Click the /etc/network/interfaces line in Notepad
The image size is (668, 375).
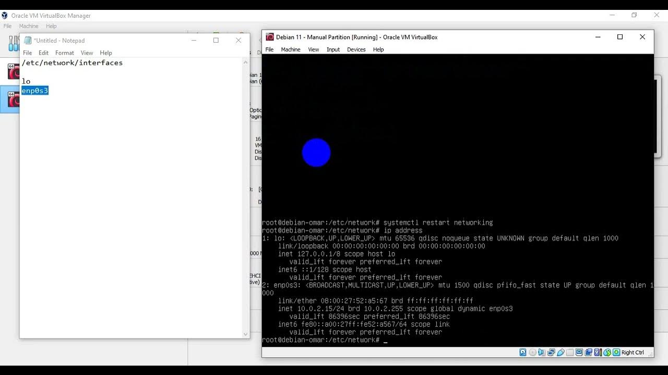pos(72,63)
